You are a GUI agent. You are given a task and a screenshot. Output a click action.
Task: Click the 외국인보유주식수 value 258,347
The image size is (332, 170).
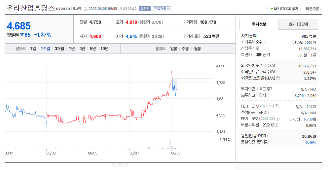[x=310, y=72]
